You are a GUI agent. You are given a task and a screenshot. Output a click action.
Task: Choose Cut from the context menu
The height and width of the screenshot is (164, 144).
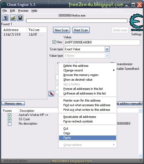coord(88,128)
